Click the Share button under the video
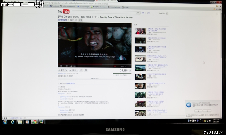The image size is (226, 135). tap(81, 70)
